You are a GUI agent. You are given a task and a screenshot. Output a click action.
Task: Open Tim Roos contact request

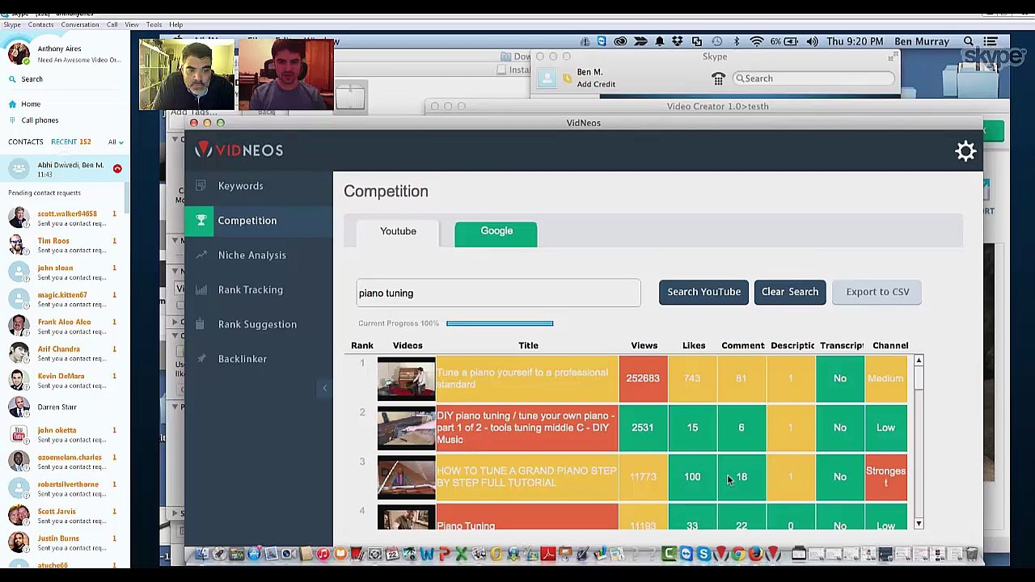click(65, 245)
